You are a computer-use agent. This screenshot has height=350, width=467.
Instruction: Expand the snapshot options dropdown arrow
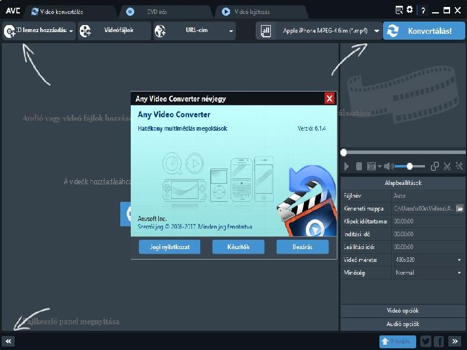[x=379, y=166]
